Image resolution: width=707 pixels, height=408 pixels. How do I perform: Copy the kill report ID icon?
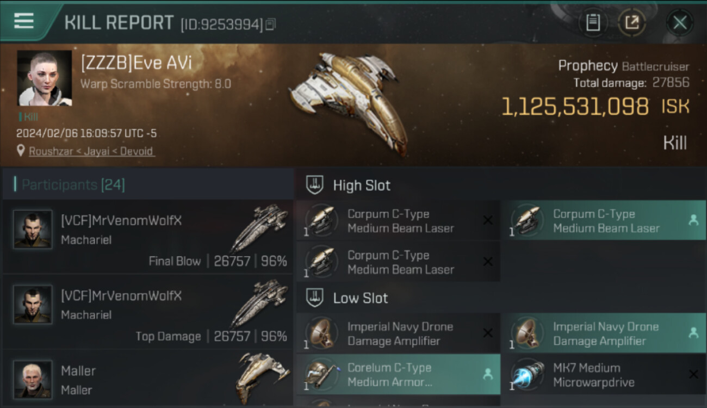pos(271,24)
